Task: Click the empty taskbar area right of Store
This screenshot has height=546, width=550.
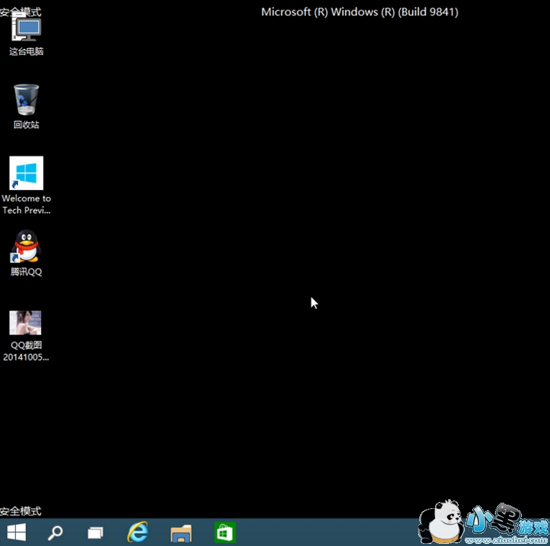Action: point(323,532)
